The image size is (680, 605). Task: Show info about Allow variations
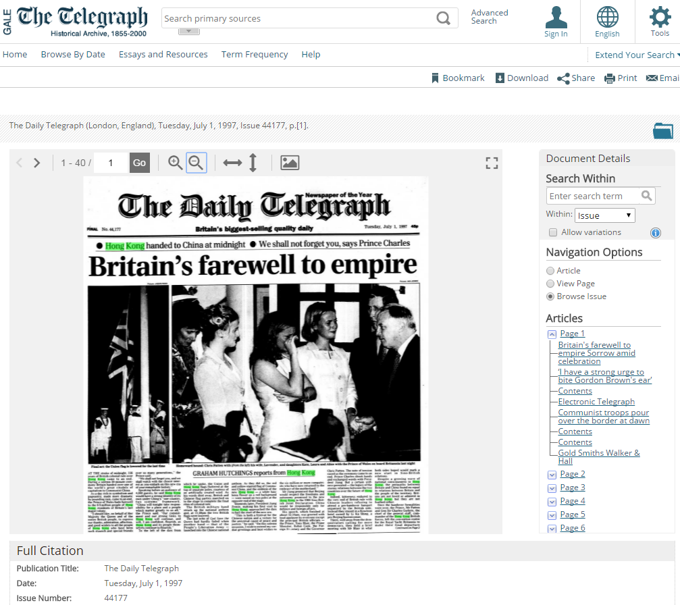click(655, 233)
